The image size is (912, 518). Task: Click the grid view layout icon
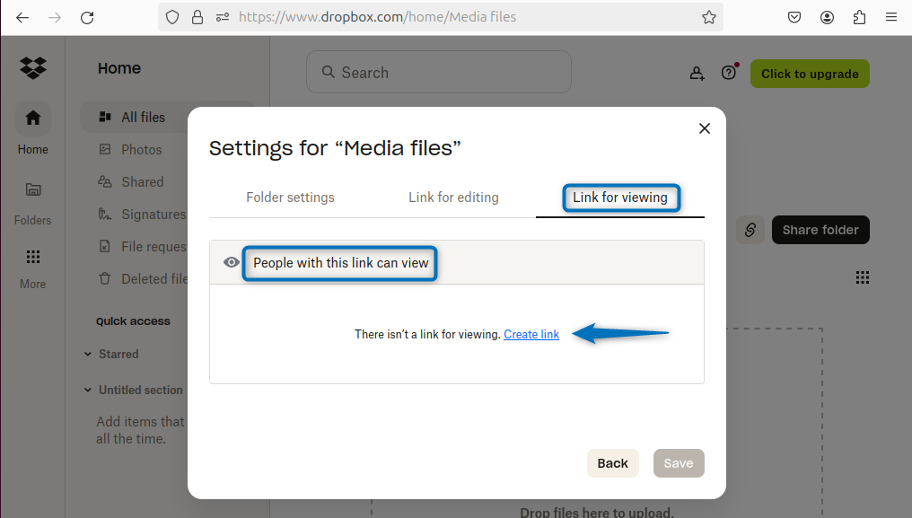[863, 277]
